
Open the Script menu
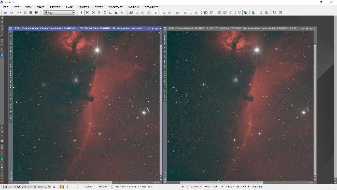pos(99,7)
